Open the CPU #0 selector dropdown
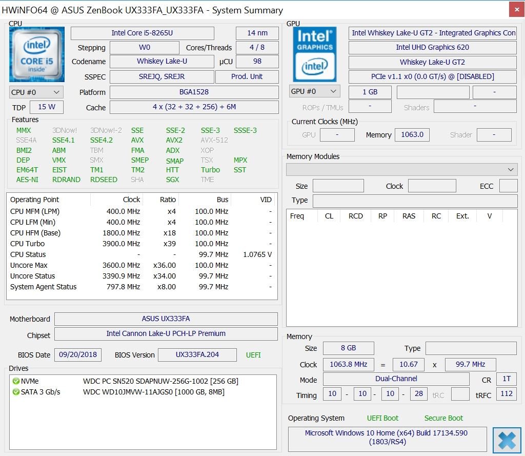525x456 pixels. [36, 92]
